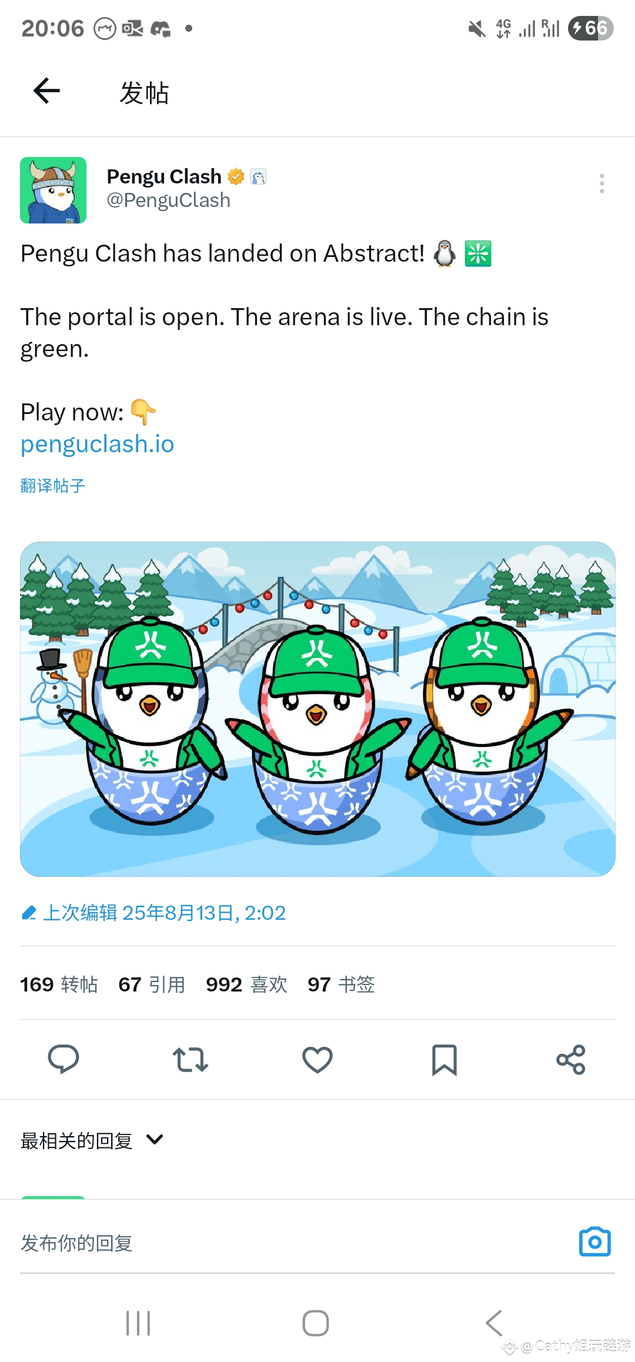Tap the 发布你的回复 reply input field
This screenshot has height=1362, width=635.
294,1243
